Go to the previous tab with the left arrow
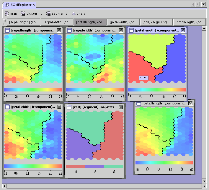This screenshot has width=209, height=190. (193, 4)
